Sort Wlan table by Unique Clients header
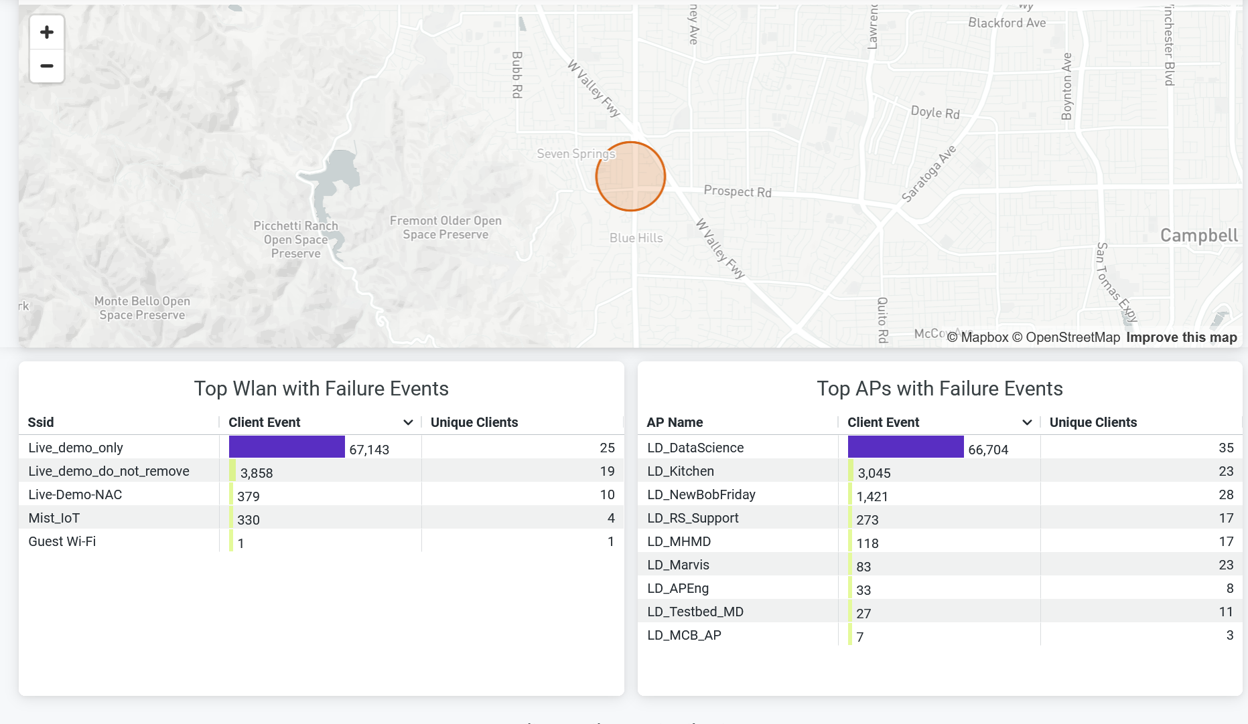This screenshot has width=1248, height=724. [x=474, y=422]
